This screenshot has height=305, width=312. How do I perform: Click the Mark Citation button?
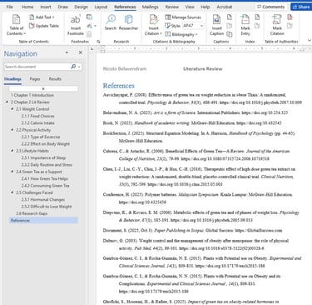pyautogui.click(x=277, y=25)
